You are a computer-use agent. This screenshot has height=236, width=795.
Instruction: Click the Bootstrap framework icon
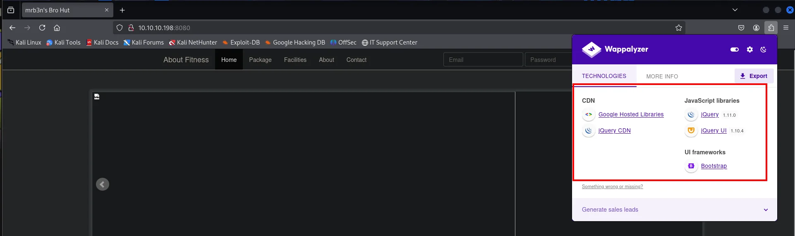click(691, 166)
